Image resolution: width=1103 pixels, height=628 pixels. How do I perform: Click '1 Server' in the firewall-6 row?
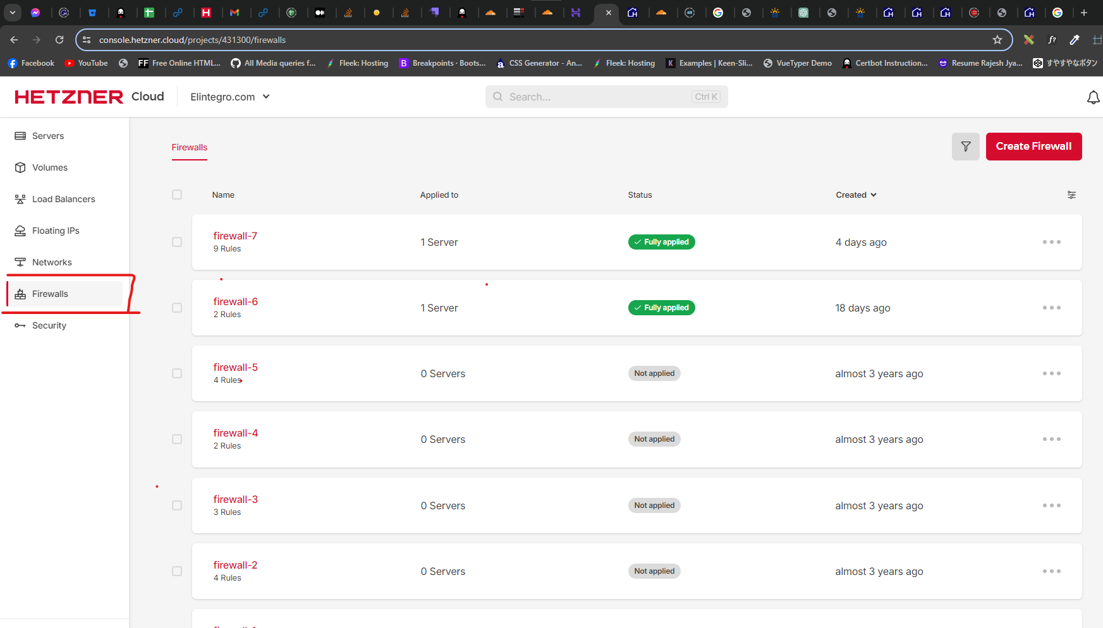(x=439, y=308)
